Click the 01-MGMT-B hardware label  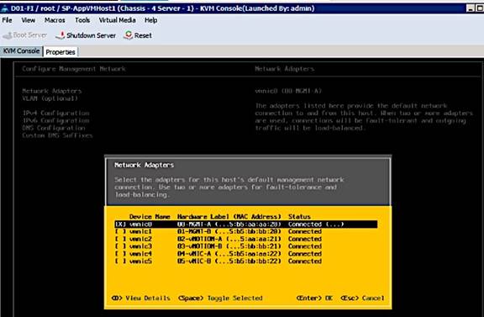coord(194,232)
